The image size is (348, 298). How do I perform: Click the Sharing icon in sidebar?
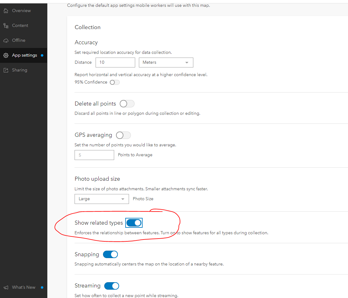6,70
